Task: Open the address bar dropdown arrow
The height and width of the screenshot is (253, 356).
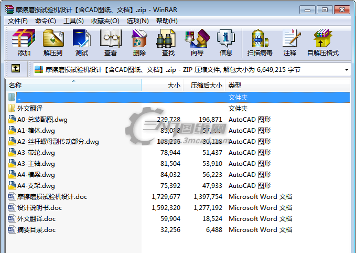Action: click(x=347, y=70)
